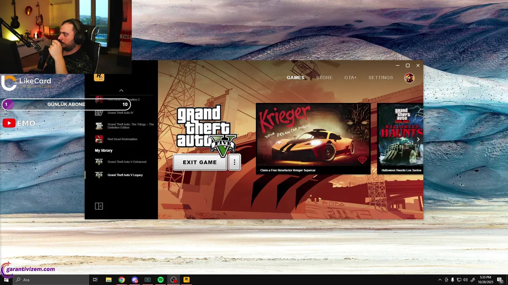Open the STORE tab

point(324,78)
